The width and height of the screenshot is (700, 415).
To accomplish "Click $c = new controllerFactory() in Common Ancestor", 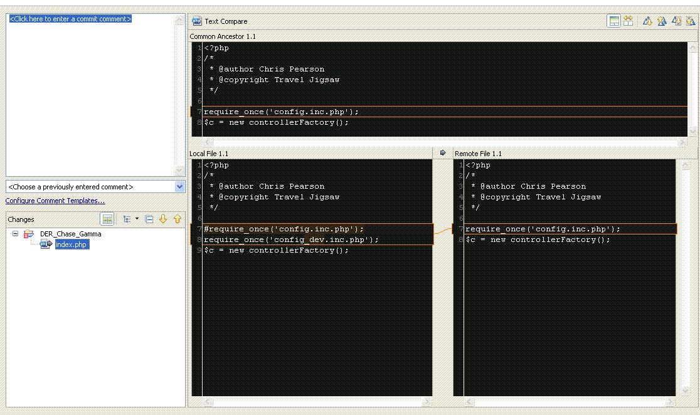I will click(x=277, y=122).
